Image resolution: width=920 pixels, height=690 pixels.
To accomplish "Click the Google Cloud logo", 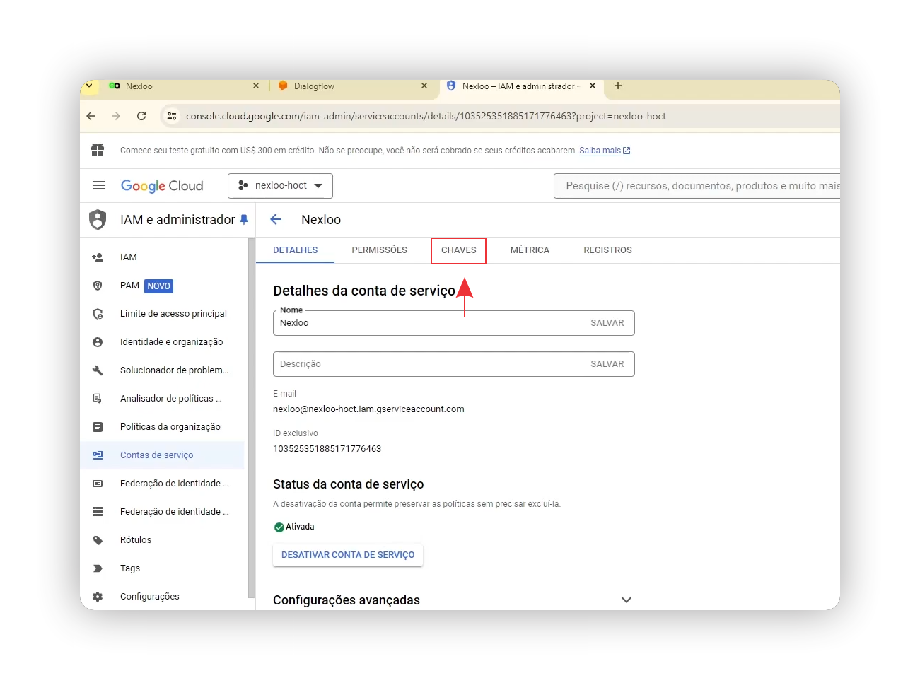I will pyautogui.click(x=162, y=186).
